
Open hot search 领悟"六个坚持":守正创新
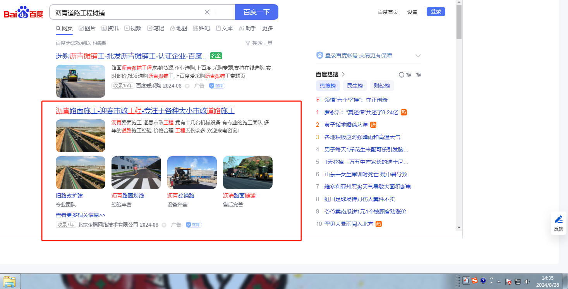point(356,100)
